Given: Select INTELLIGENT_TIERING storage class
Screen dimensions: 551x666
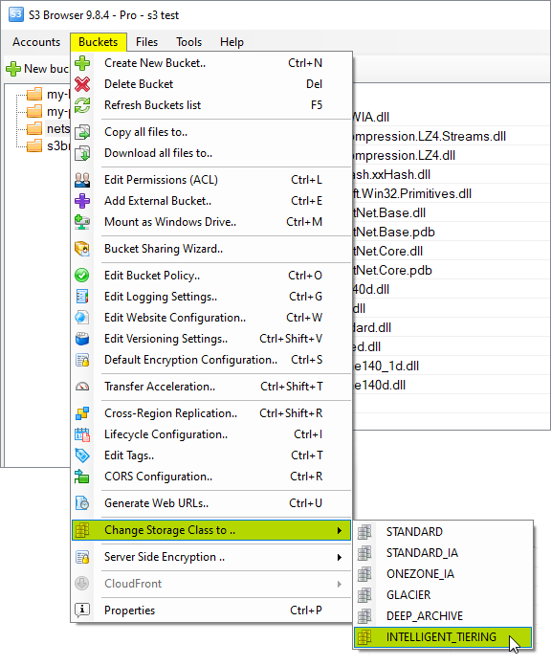Looking at the screenshot, I should coord(443,637).
